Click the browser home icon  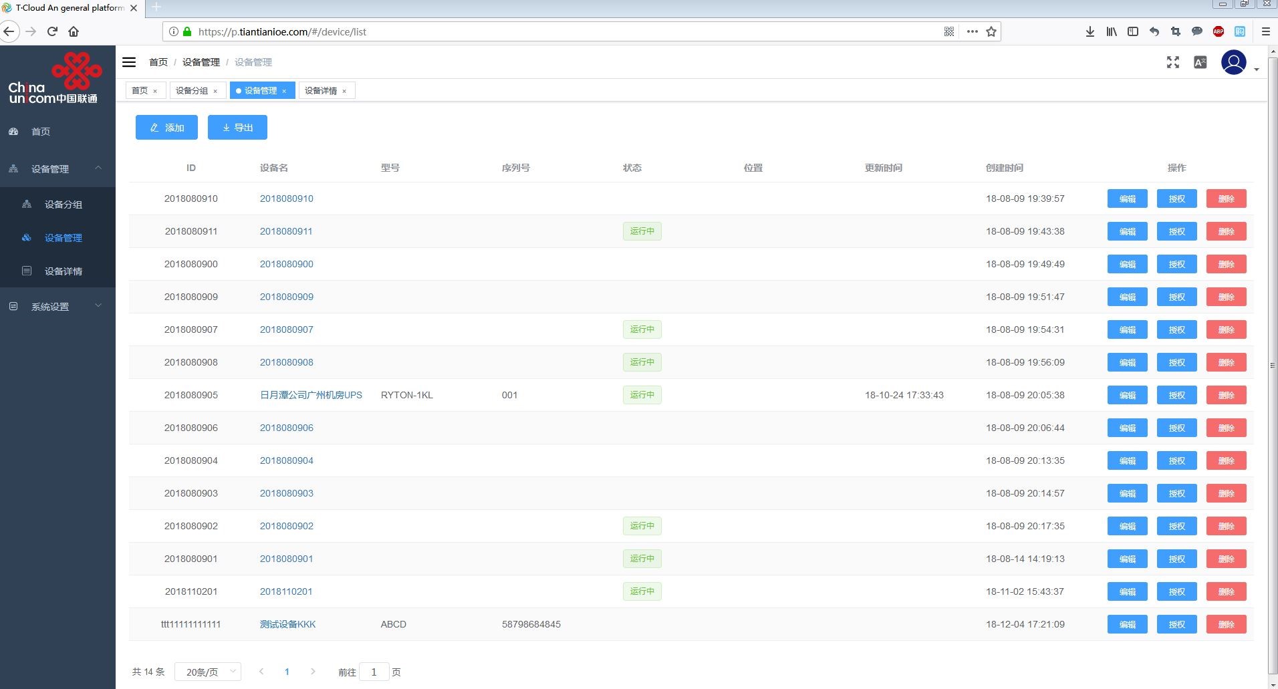pyautogui.click(x=74, y=31)
